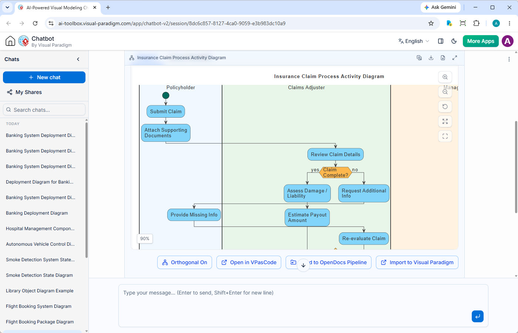View site information icon
Image resolution: width=518 pixels, height=333 pixels.
(51, 23)
